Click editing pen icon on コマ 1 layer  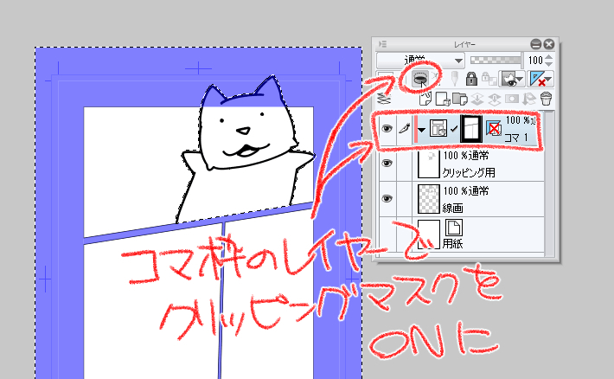(x=404, y=128)
